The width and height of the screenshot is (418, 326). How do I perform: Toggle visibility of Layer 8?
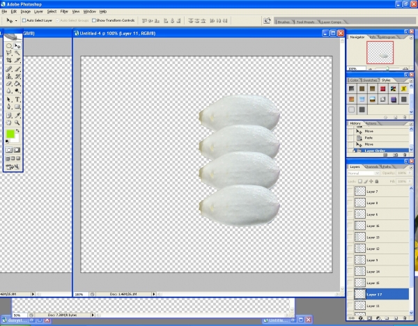click(x=350, y=203)
